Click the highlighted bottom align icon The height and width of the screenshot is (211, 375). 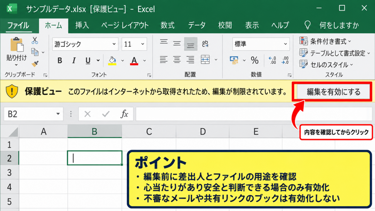click(x=191, y=44)
